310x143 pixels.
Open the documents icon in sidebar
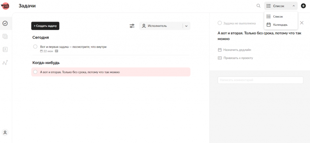tap(5, 36)
